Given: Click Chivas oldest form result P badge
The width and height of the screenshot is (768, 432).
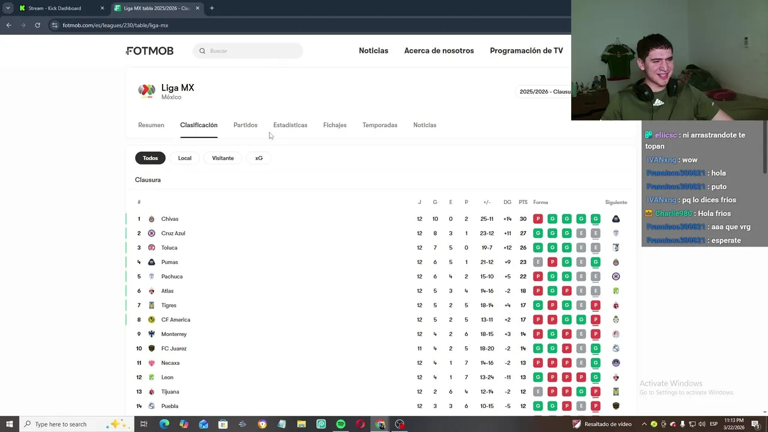Looking at the screenshot, I should [538, 219].
